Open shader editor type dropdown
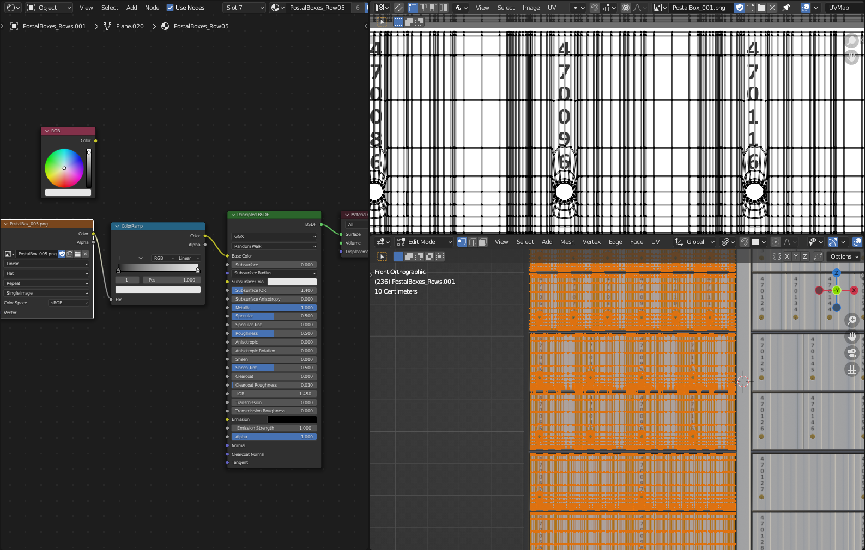 tap(13, 8)
